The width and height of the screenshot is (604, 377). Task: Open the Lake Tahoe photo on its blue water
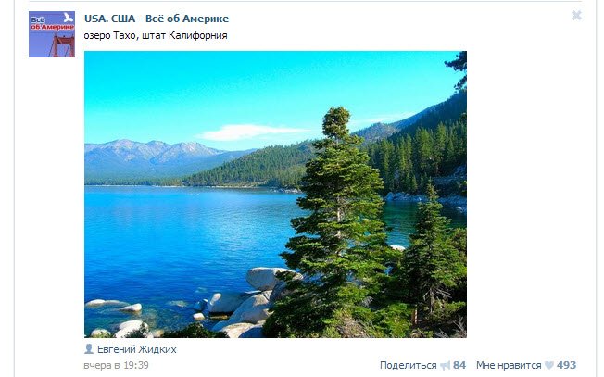click(x=176, y=232)
